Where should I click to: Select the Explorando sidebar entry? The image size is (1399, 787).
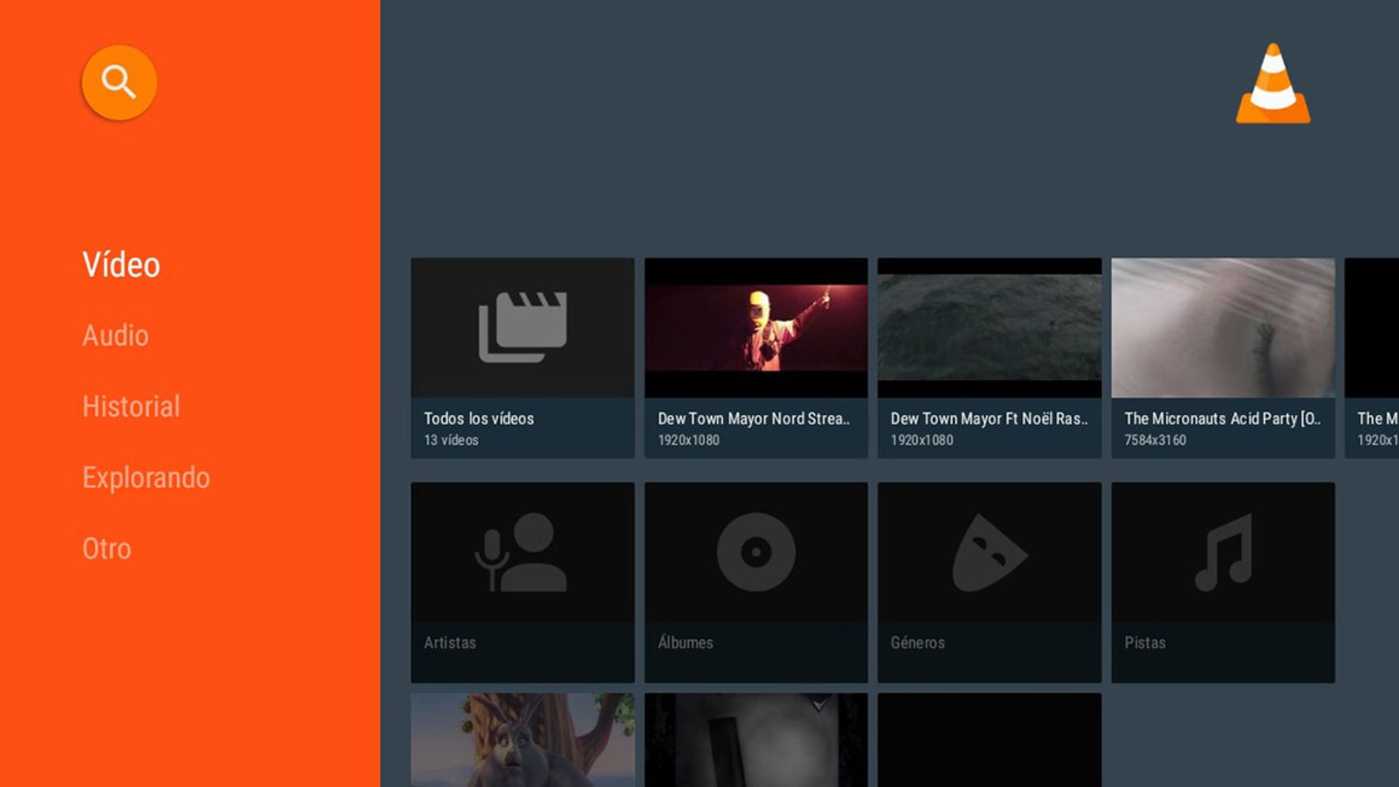point(146,477)
